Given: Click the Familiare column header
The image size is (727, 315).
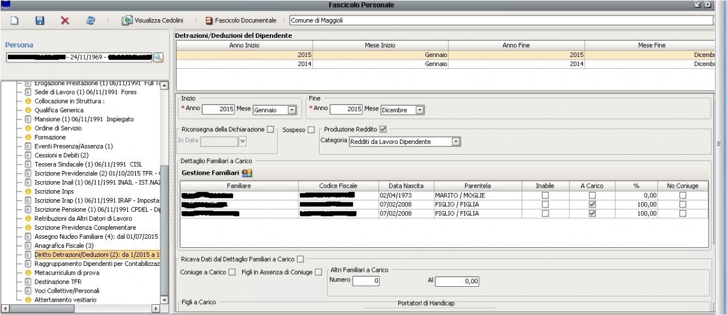Looking at the screenshot, I should pos(239,186).
